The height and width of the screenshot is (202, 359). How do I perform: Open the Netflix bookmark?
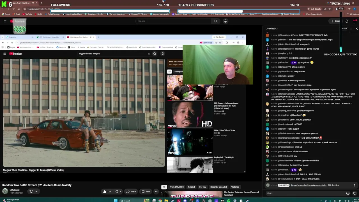tap(38, 14)
